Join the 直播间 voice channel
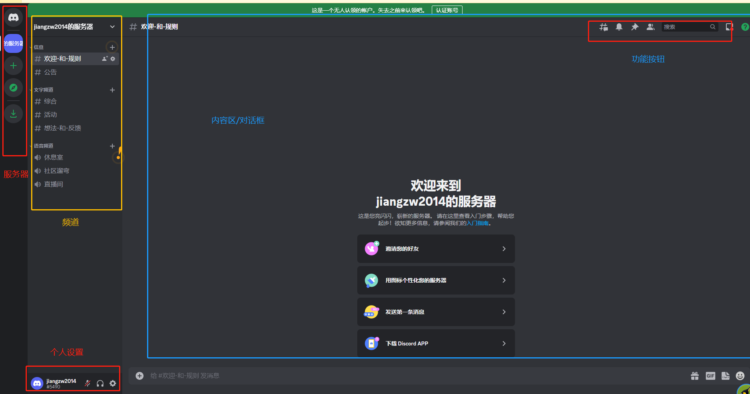Viewport: 750px width, 394px height. click(75, 184)
